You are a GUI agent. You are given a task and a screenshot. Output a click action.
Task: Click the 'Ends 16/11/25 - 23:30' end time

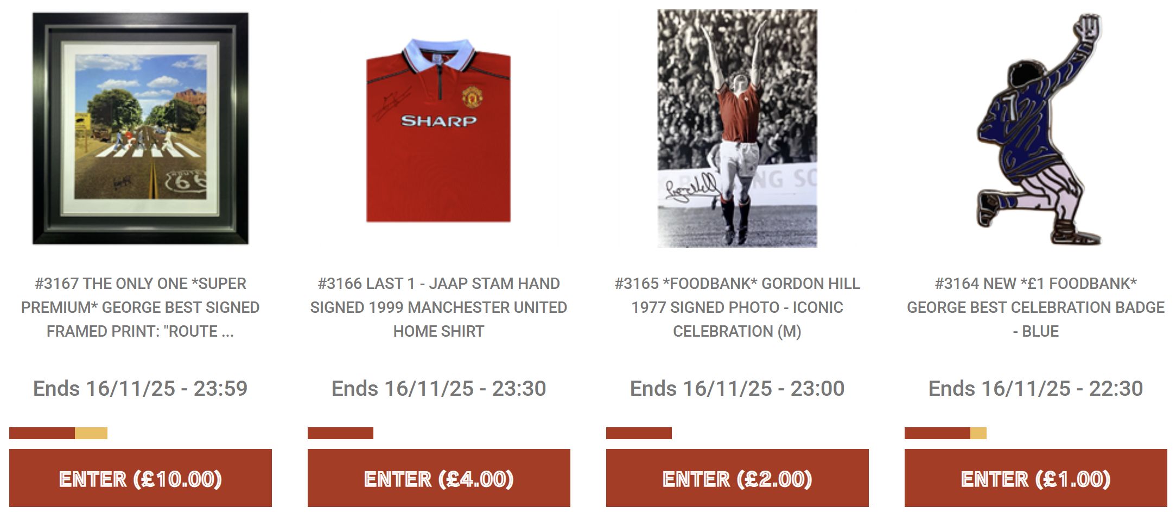click(x=439, y=389)
